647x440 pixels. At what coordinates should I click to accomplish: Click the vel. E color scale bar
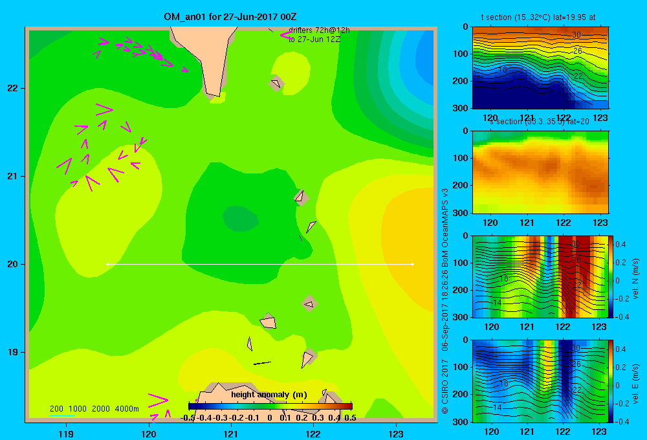pos(611,381)
